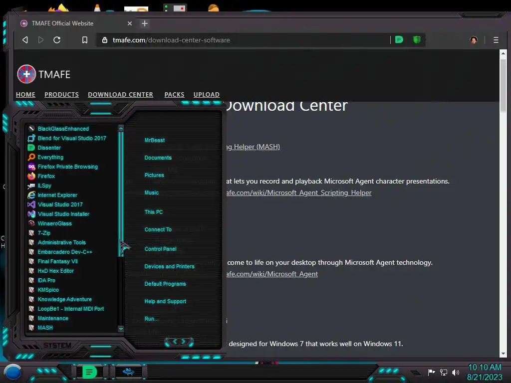Open Default Programs
This screenshot has height=383, width=511.
coord(165,284)
